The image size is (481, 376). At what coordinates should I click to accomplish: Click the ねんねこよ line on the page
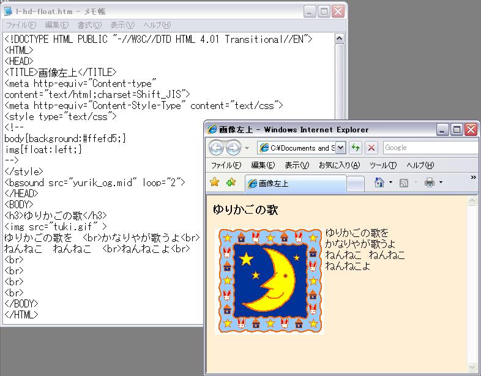pyautogui.click(x=348, y=266)
